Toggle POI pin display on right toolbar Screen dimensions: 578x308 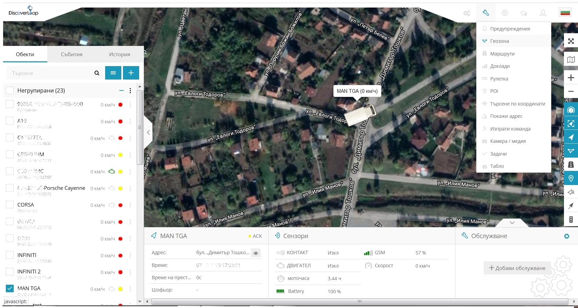(x=571, y=178)
